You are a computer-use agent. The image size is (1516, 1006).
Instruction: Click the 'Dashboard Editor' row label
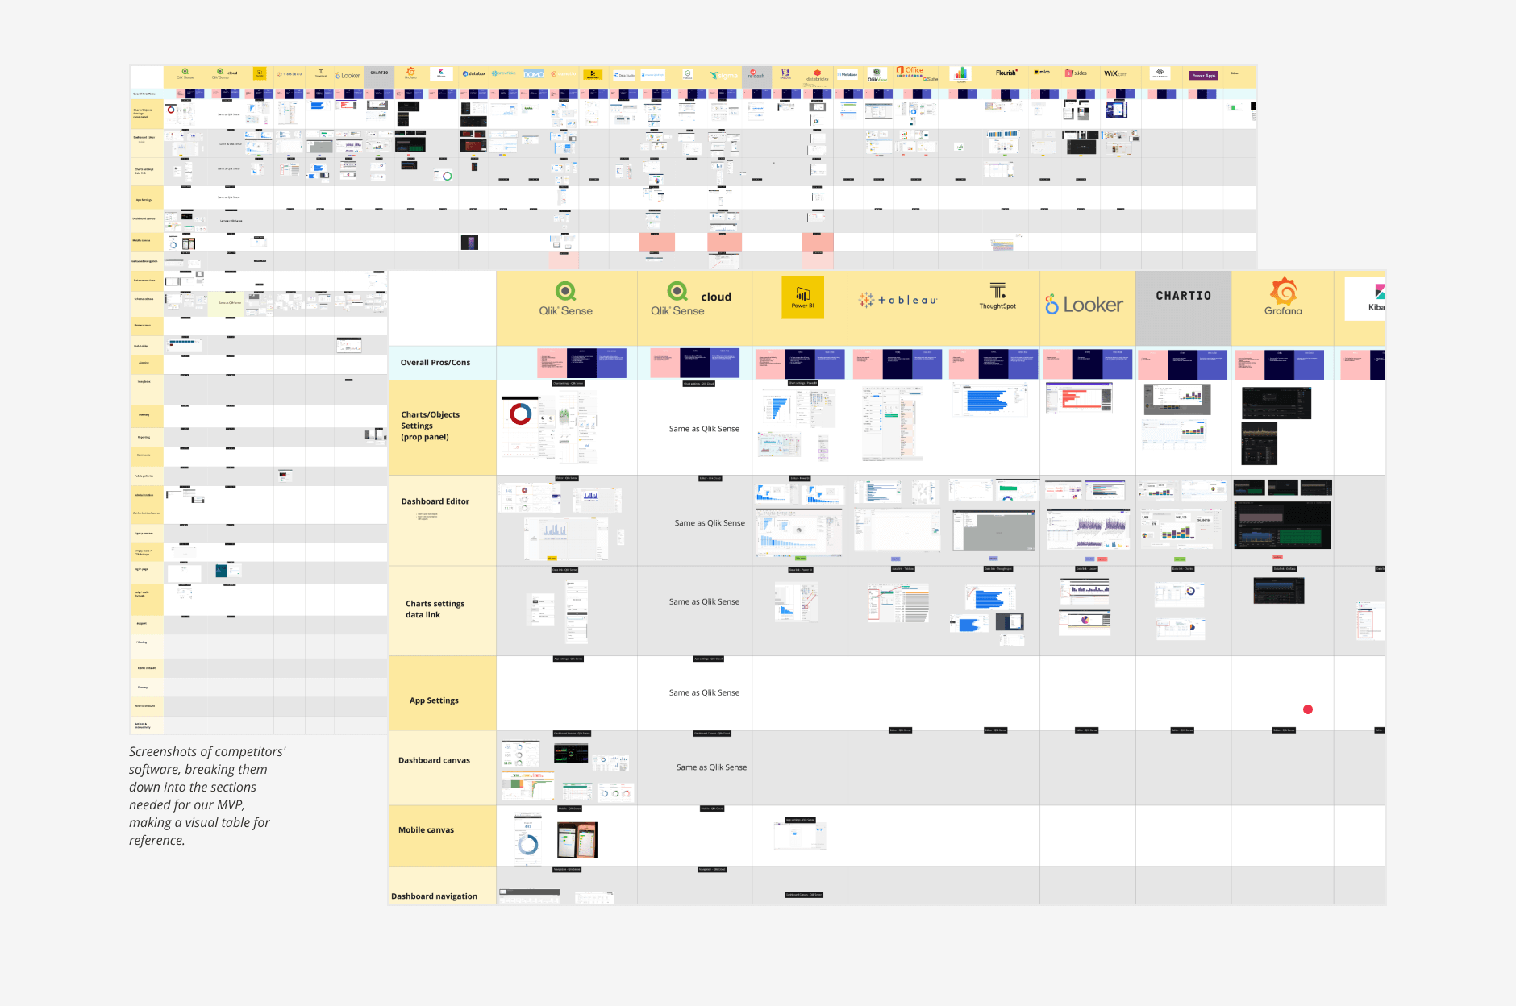435,501
